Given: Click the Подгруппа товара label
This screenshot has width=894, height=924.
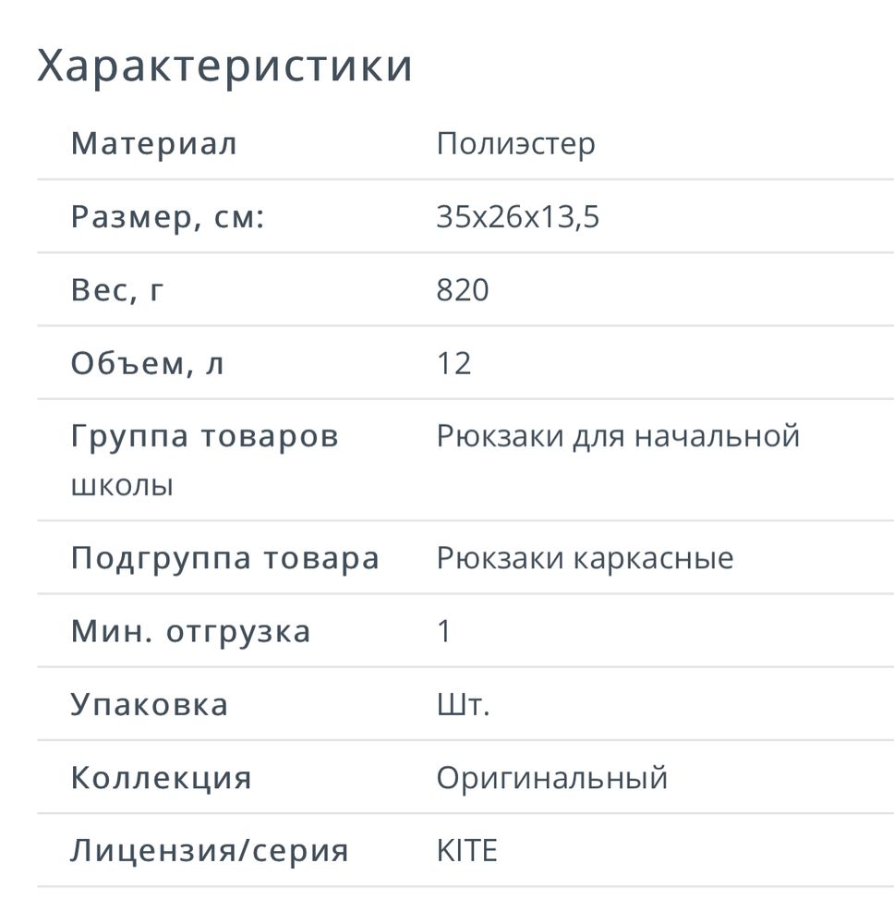Looking at the screenshot, I should (x=225, y=558).
